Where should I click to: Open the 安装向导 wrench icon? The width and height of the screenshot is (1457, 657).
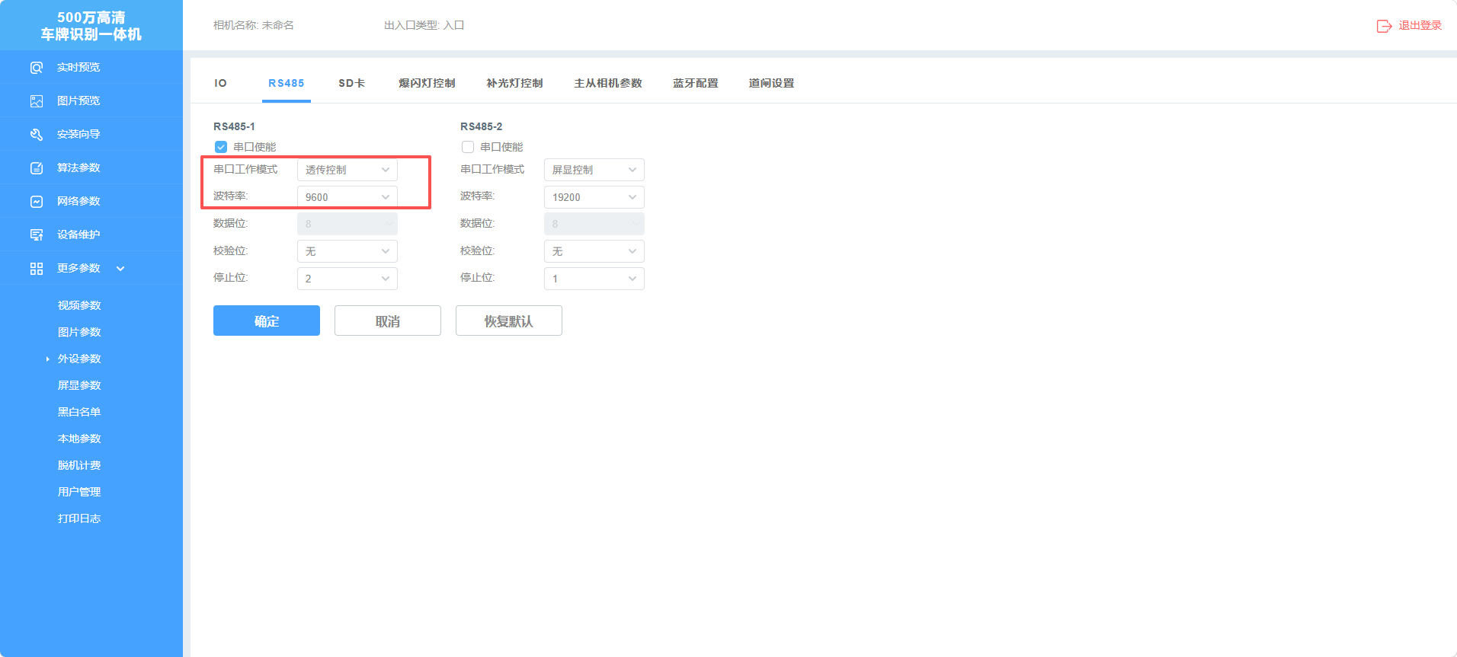[37, 135]
